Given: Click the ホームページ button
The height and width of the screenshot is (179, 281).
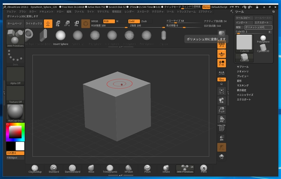Looking at the screenshot, I should point(15,24).
